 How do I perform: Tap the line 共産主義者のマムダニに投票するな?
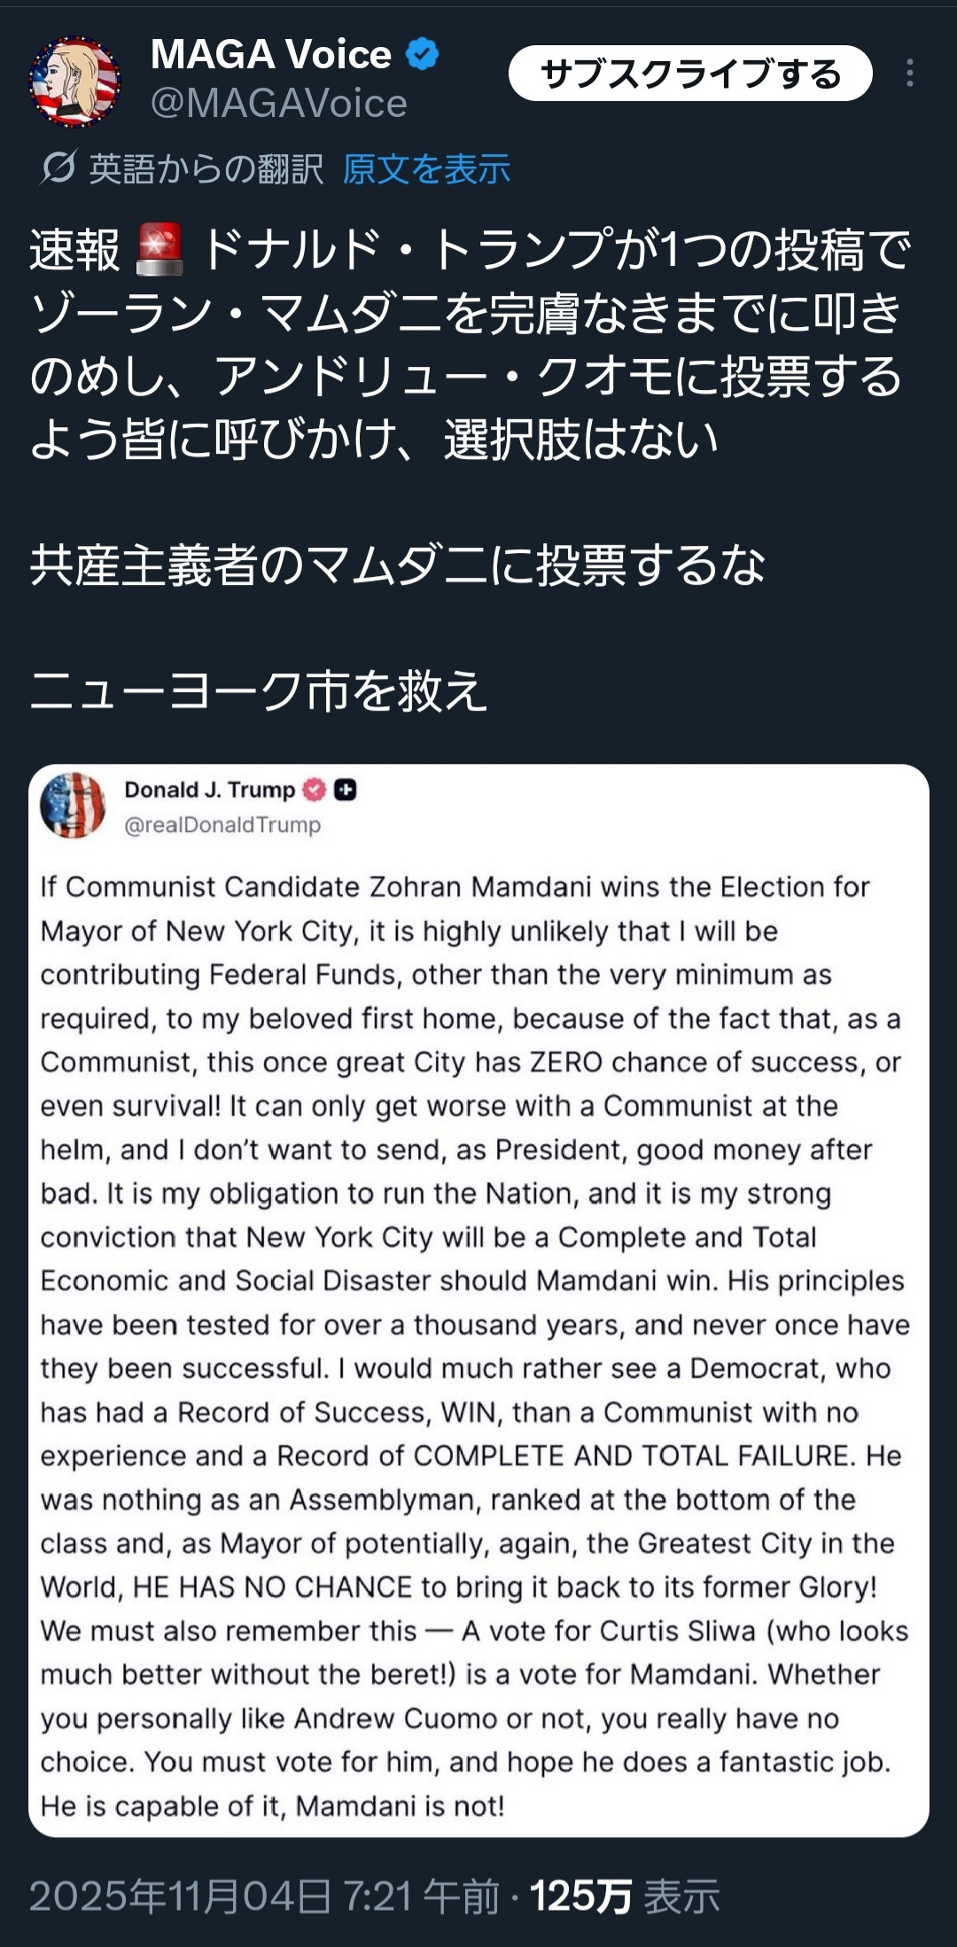397,565
